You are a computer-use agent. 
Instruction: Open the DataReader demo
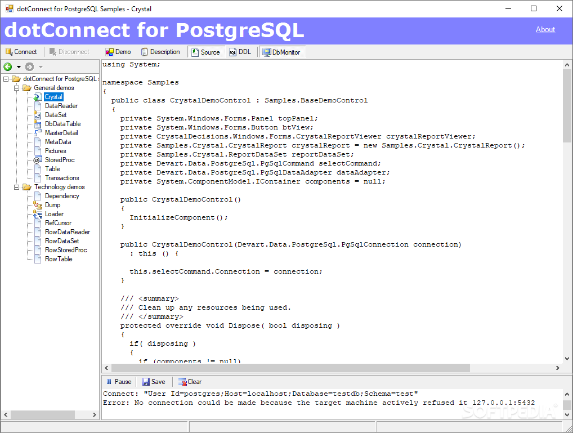click(61, 106)
